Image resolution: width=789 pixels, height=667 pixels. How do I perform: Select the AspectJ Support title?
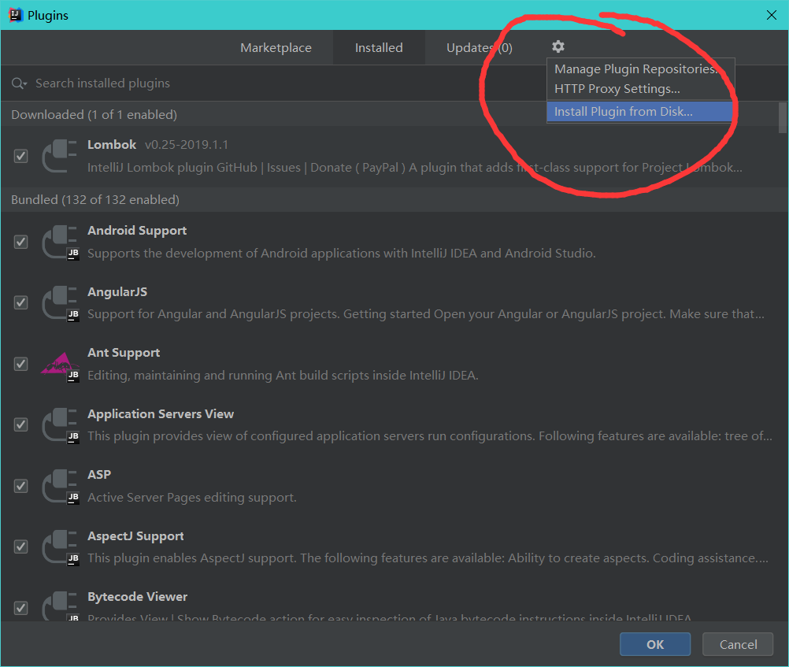click(135, 536)
